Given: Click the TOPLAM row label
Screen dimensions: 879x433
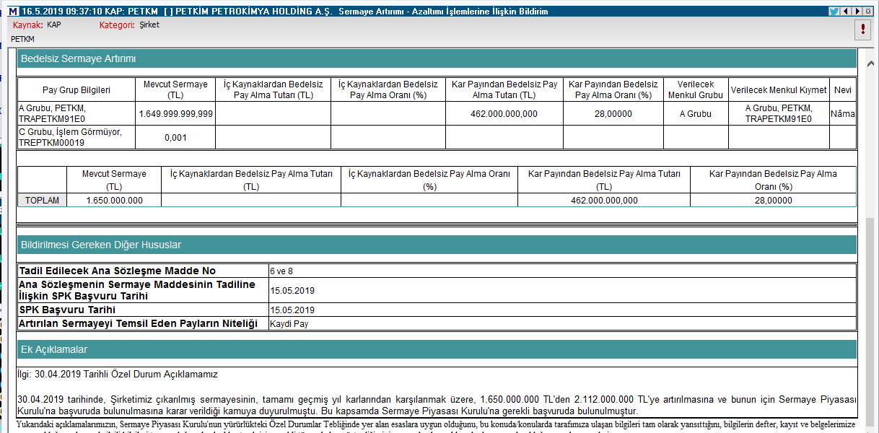Looking at the screenshot, I should coord(42,201).
